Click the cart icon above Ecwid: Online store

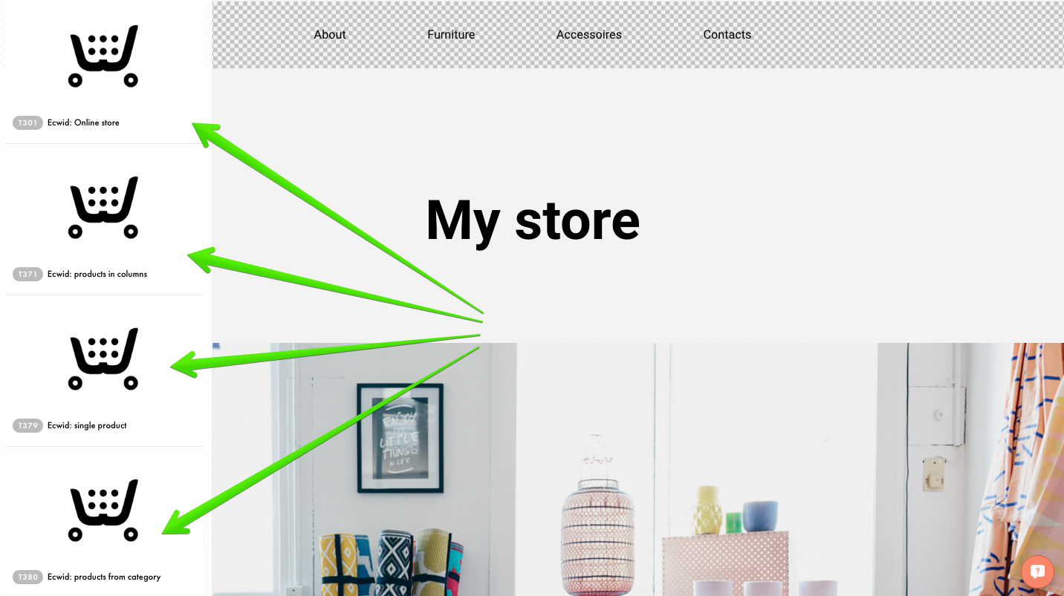click(x=103, y=56)
